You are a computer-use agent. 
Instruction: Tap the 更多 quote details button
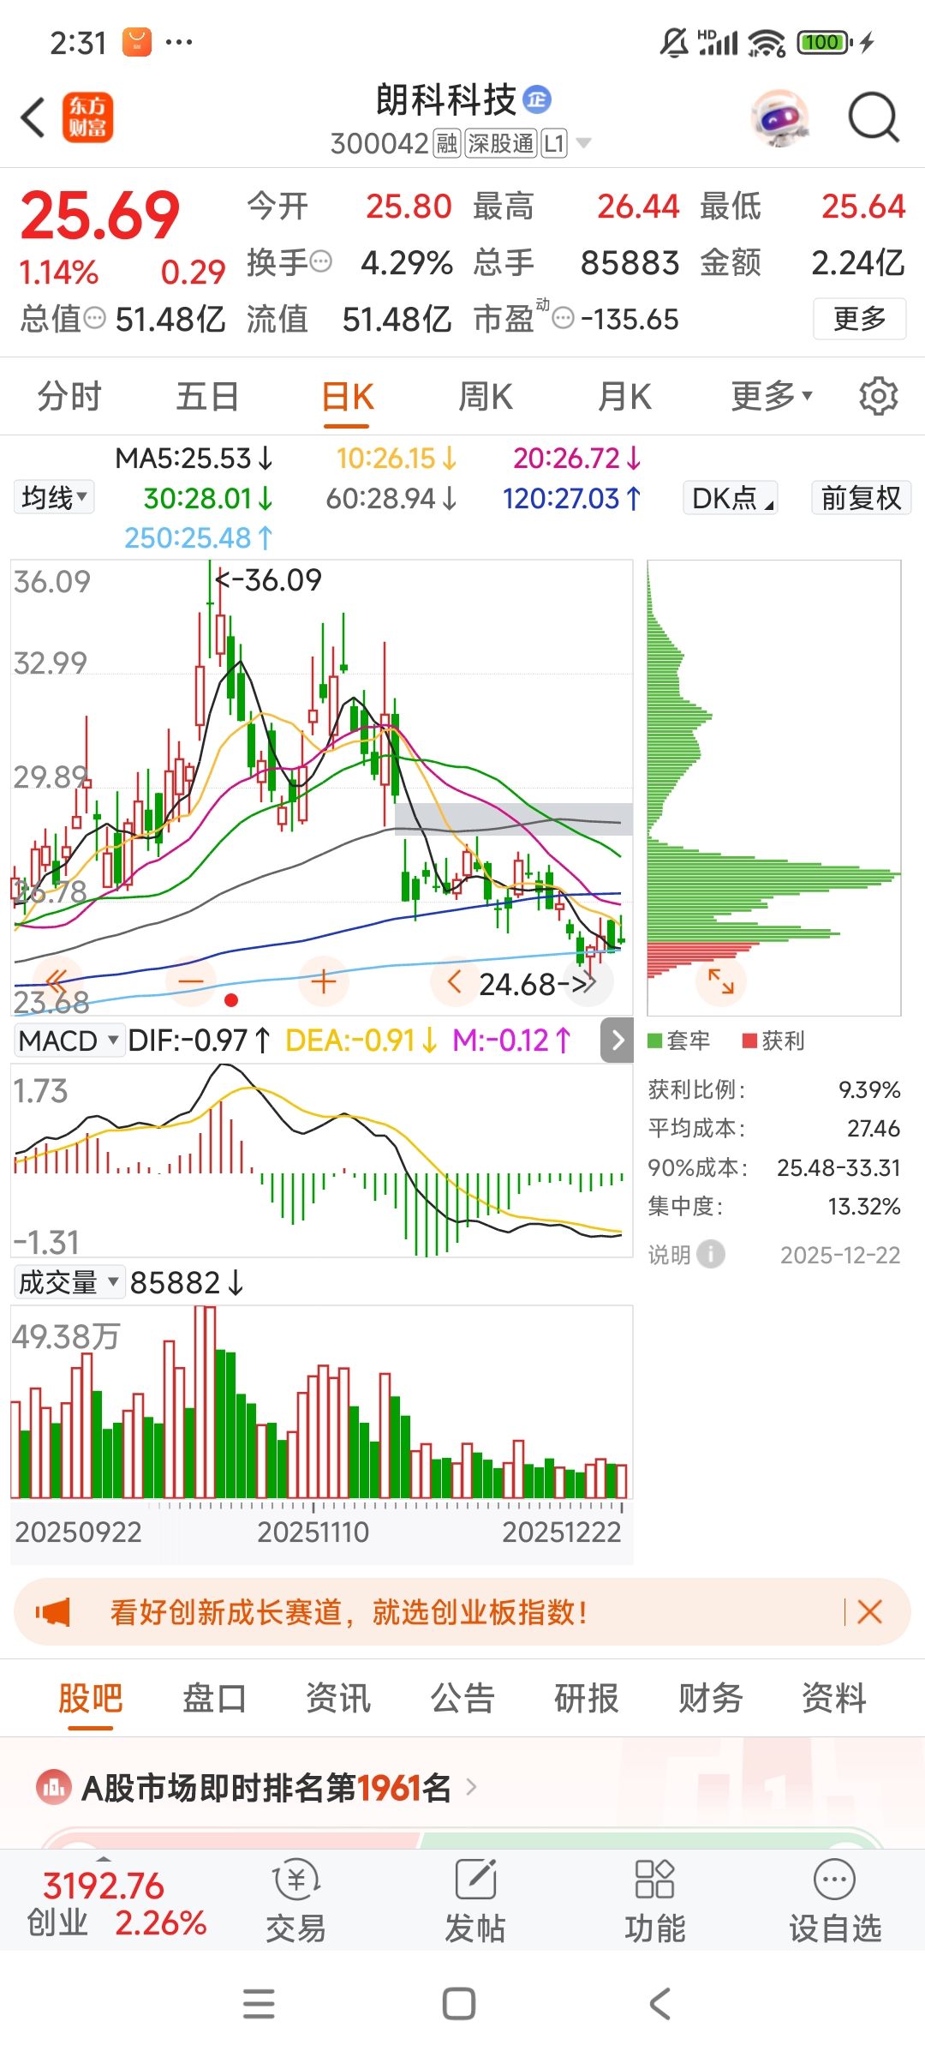pos(859,319)
